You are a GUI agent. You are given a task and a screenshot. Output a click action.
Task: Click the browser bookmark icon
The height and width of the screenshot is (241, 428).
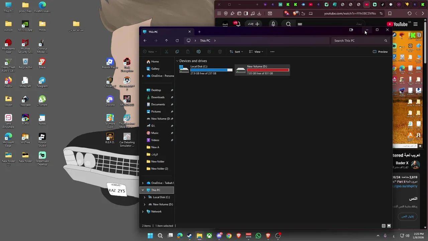390,13
